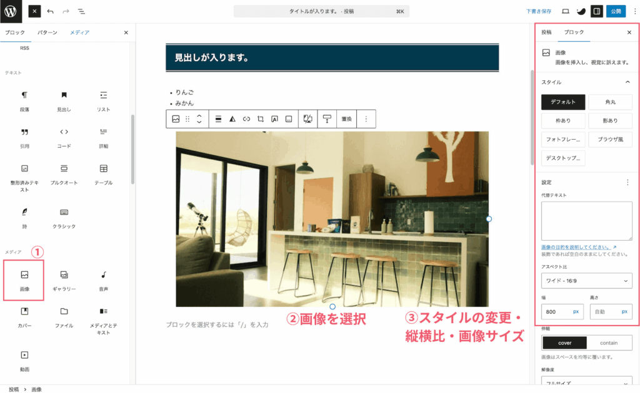Click the alt text textarea
The image size is (640, 393).
[586, 221]
